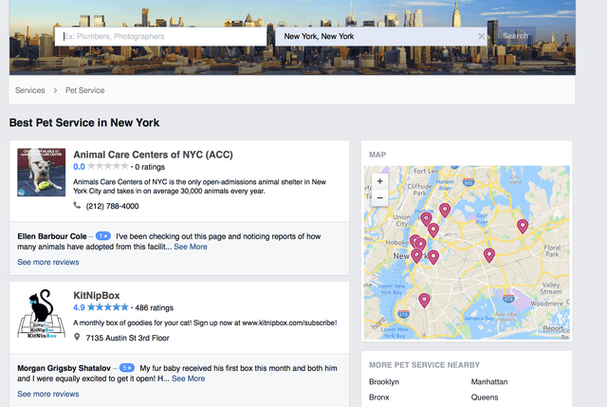Click the service search input field
The height and width of the screenshot is (407, 607).
[x=160, y=36]
